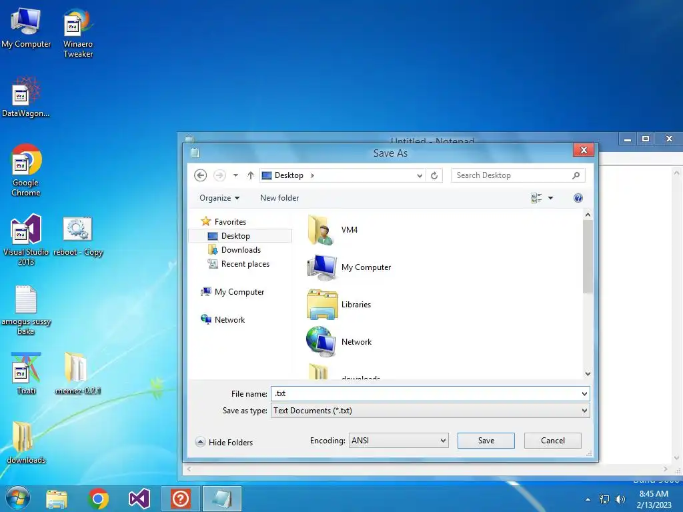This screenshot has width=683, height=512.
Task: Change the view layout icon
Action: [x=536, y=198]
